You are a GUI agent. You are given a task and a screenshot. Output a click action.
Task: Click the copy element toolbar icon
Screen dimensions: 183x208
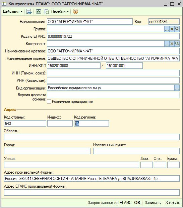46,12
